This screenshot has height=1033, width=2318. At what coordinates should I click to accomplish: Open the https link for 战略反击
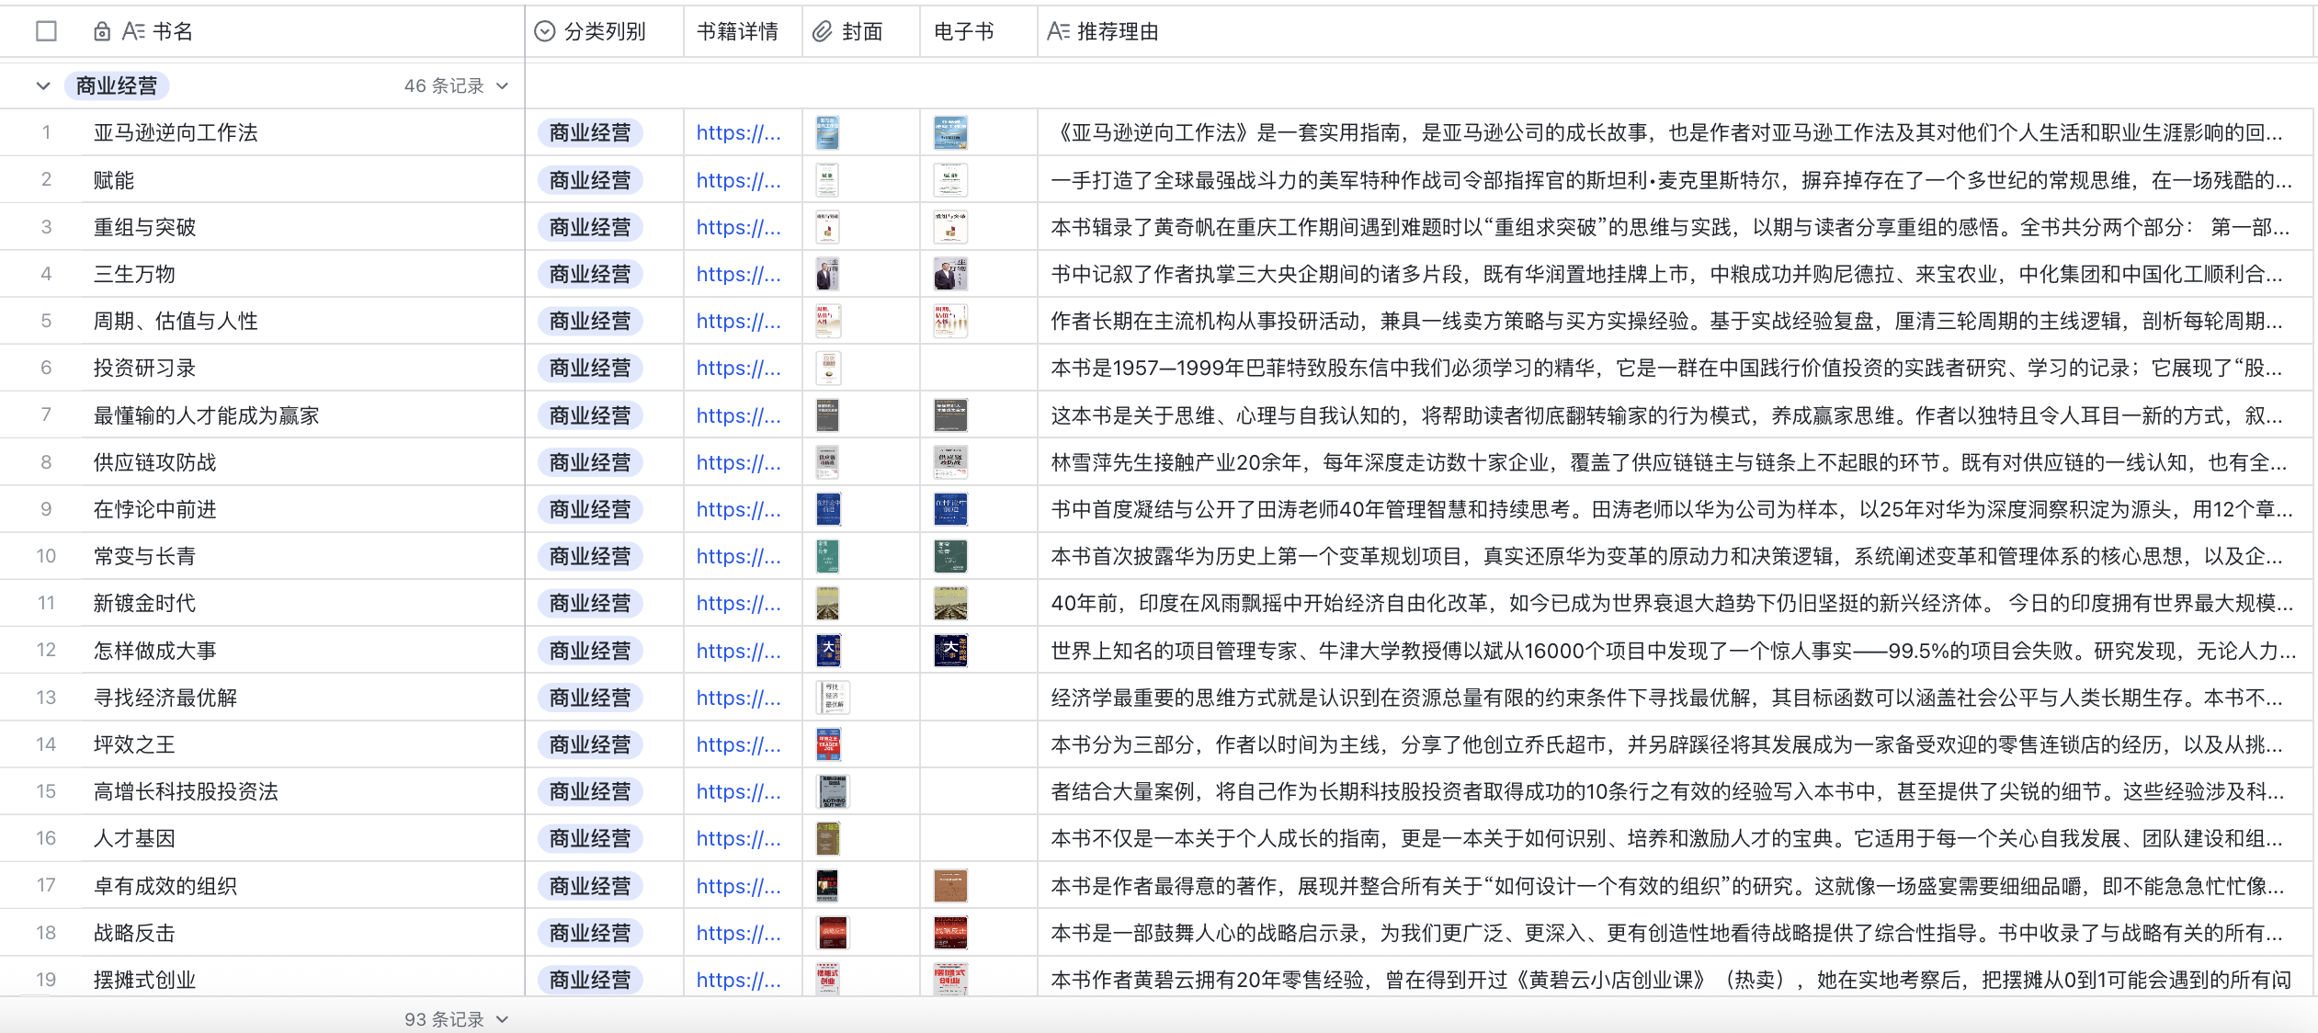click(738, 934)
